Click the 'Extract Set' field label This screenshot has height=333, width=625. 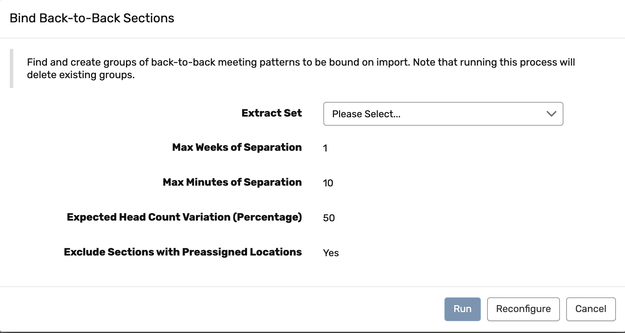(x=272, y=113)
